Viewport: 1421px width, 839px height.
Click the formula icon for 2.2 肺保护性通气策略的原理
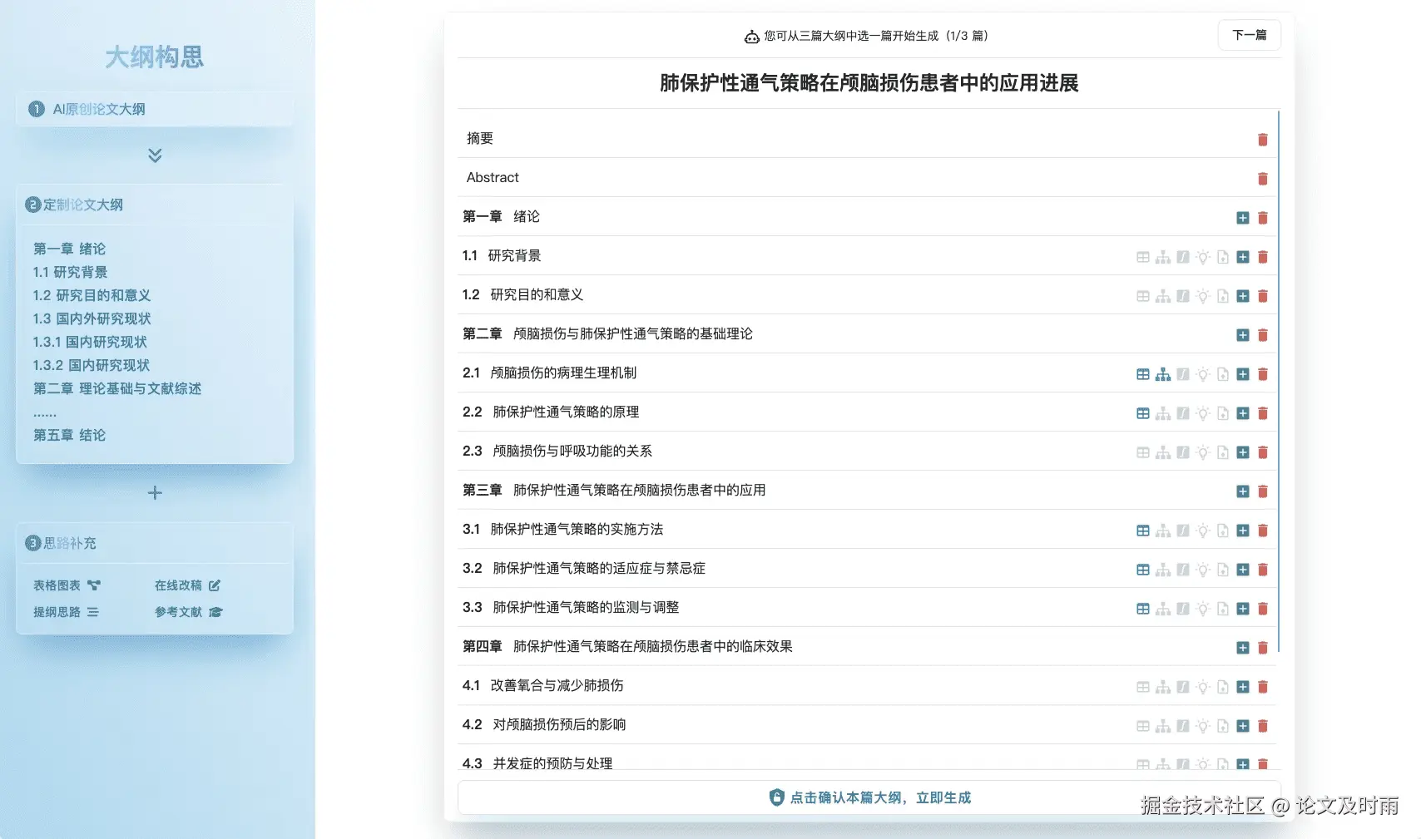point(1183,413)
